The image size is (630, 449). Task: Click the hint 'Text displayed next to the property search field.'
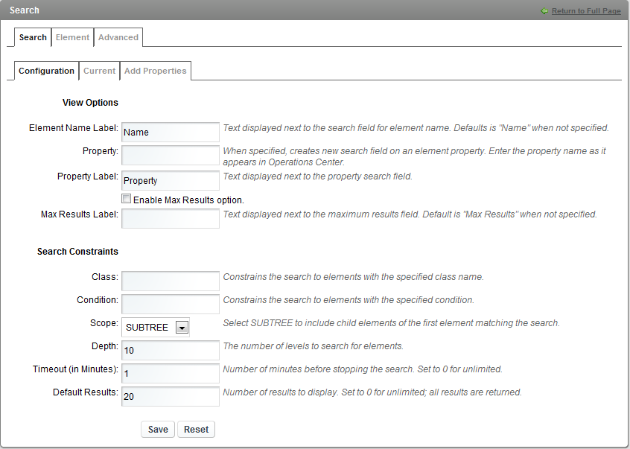[x=317, y=176]
